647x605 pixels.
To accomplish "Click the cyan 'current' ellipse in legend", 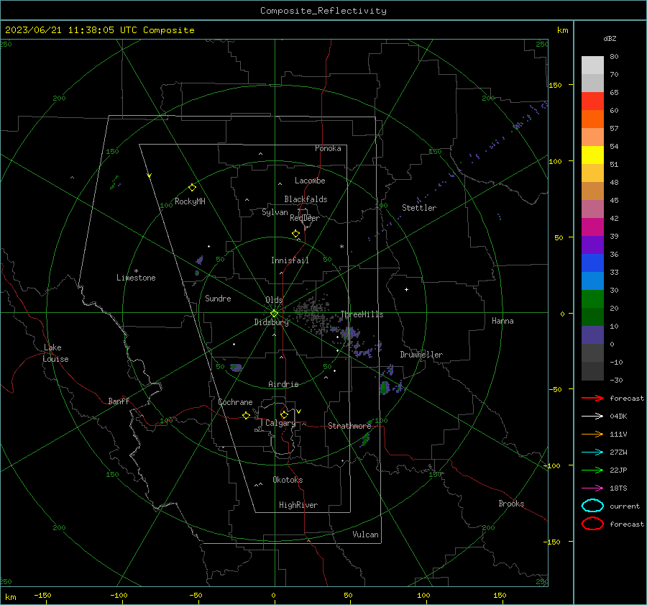I will 592,506.
